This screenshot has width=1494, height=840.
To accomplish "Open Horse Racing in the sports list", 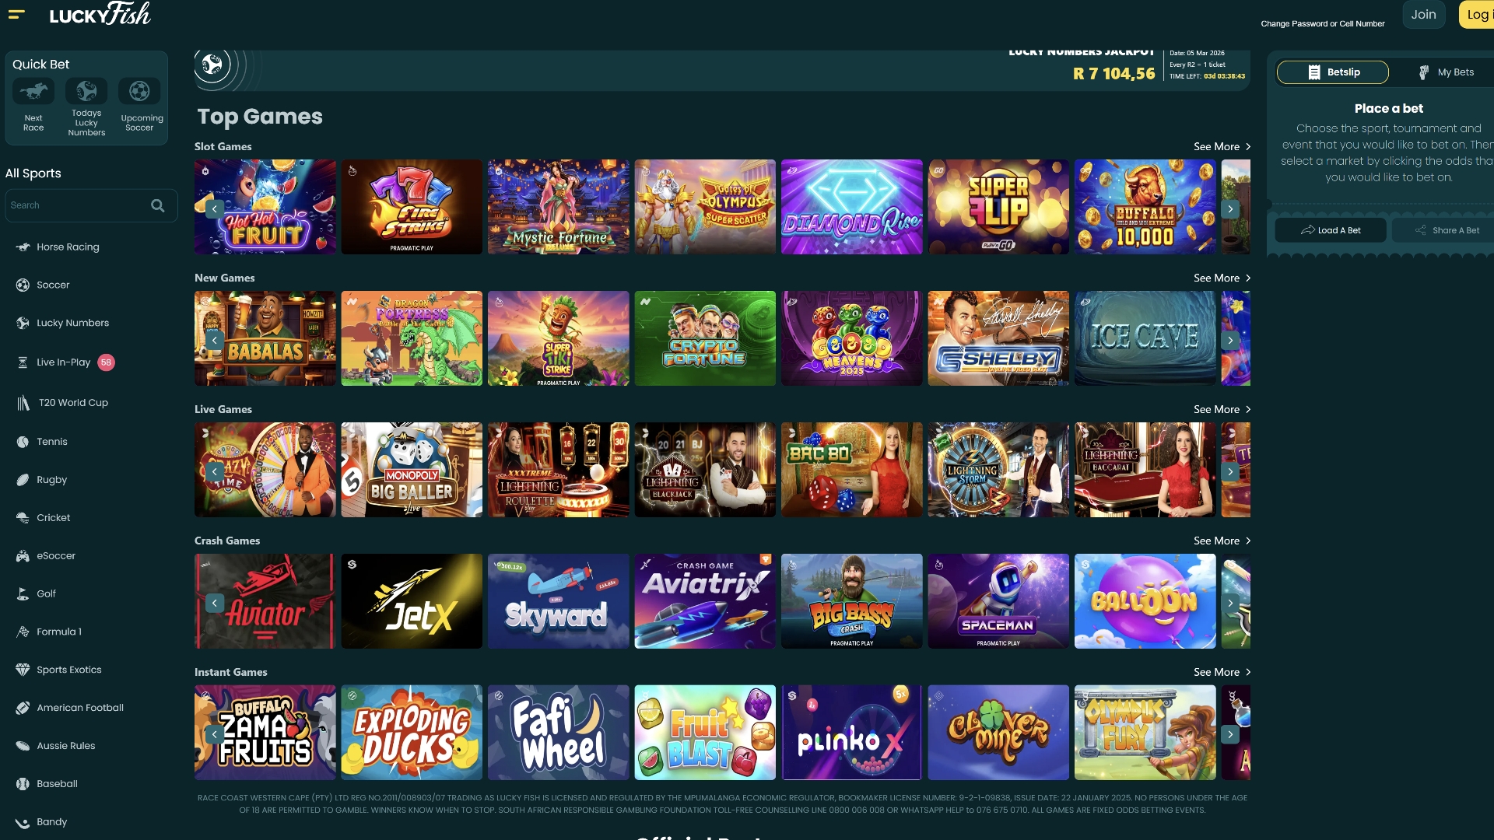I will (x=68, y=247).
